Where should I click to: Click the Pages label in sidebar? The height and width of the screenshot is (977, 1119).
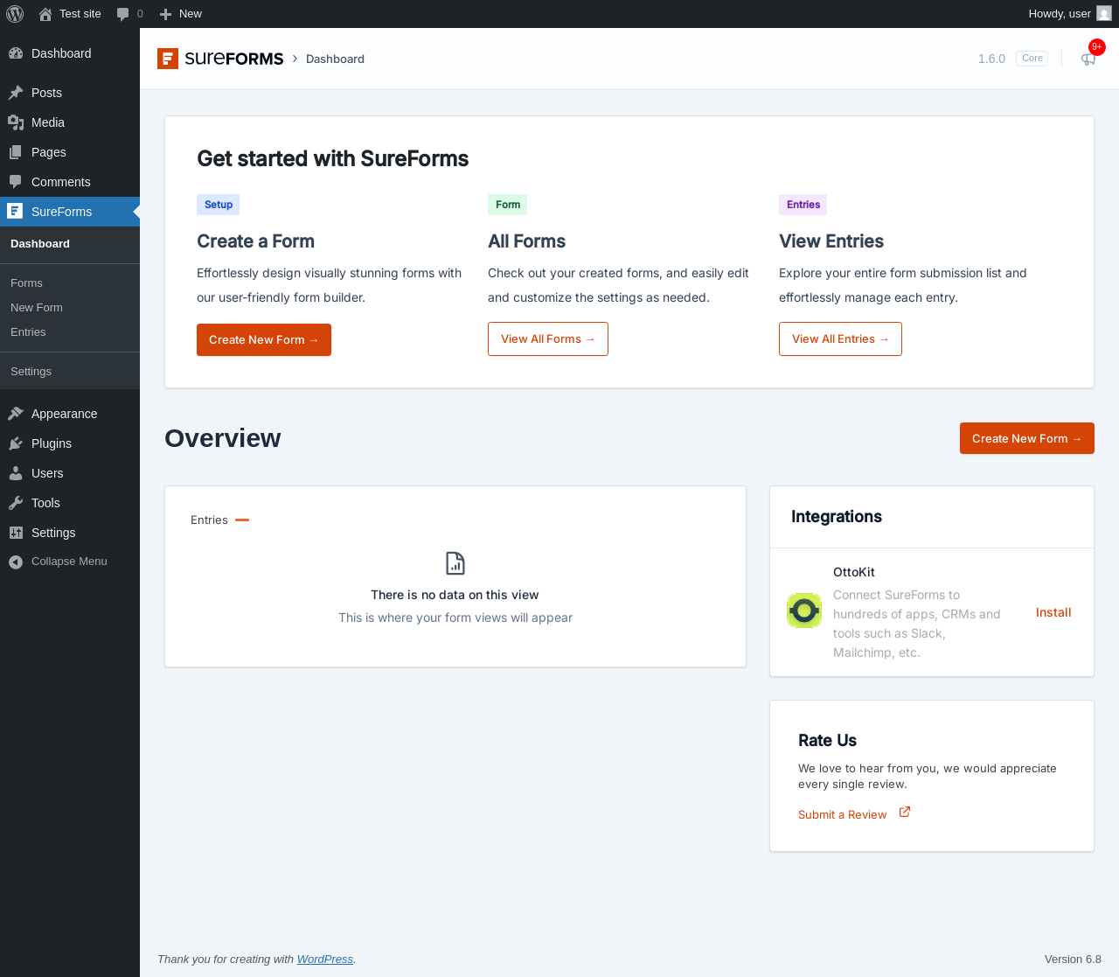(x=49, y=152)
